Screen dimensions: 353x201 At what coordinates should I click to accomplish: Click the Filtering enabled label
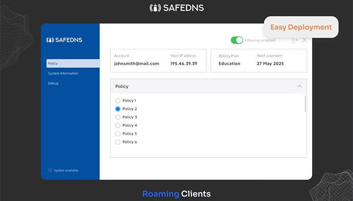coord(260,40)
